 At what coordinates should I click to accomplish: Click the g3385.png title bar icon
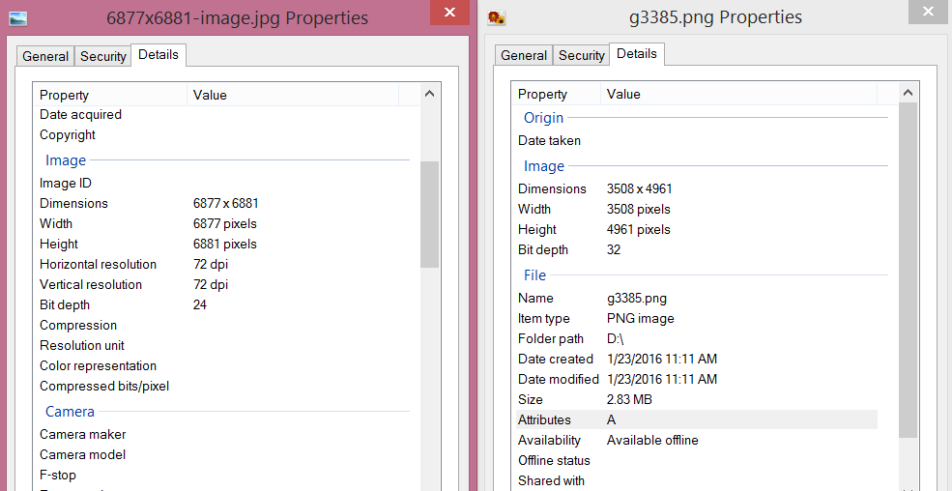497,17
